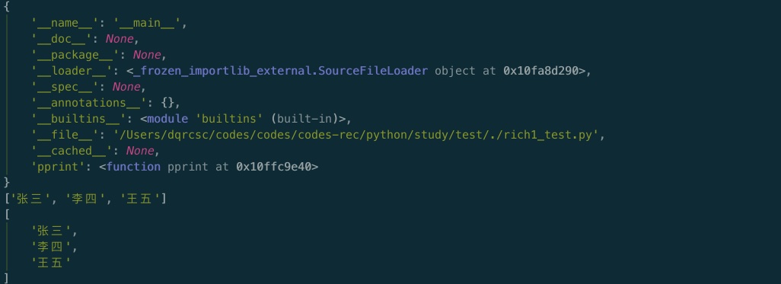Click the word function in pprint line
The width and height of the screenshot is (781, 284).
click(x=133, y=167)
